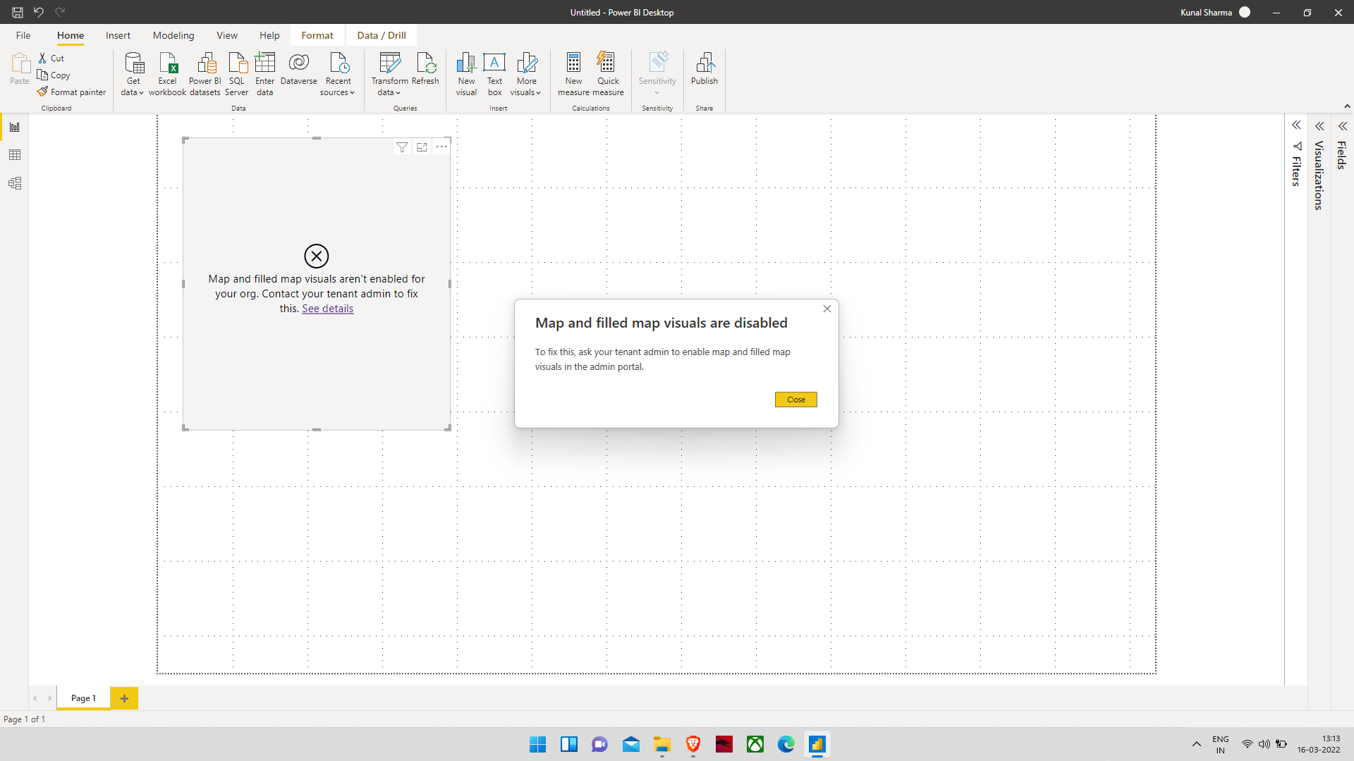Add a new page with plus button
Screen dimensions: 1354x761
point(125,698)
